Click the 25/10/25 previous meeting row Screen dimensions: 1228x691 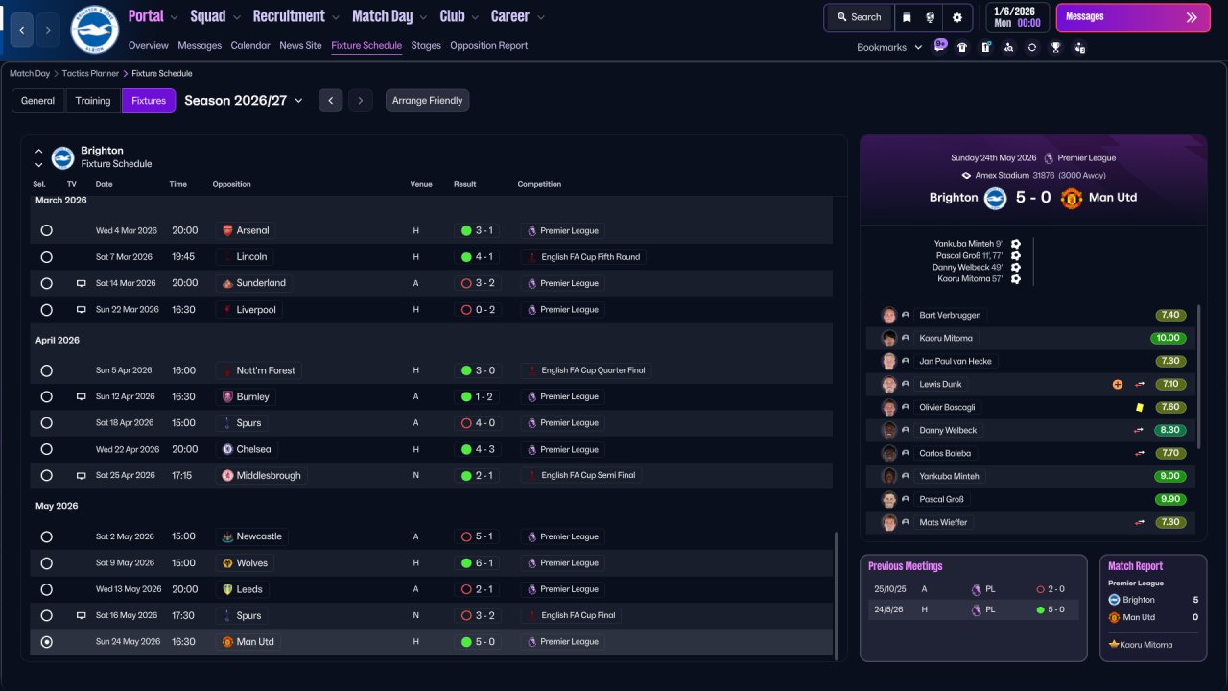[973, 589]
